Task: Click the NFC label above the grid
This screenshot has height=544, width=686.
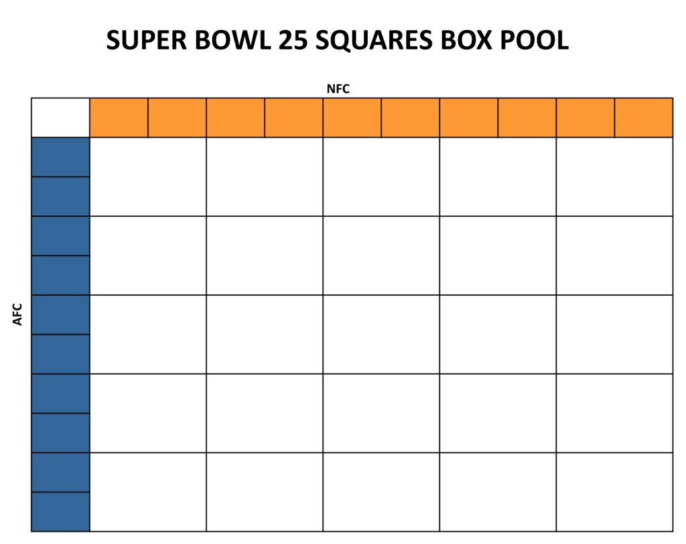Action: [338, 89]
